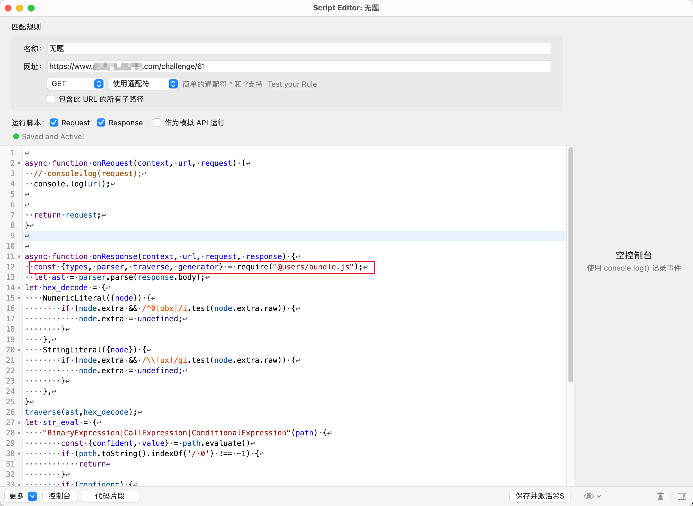Uncheck the Request checkbox
693x506 pixels.
point(54,122)
